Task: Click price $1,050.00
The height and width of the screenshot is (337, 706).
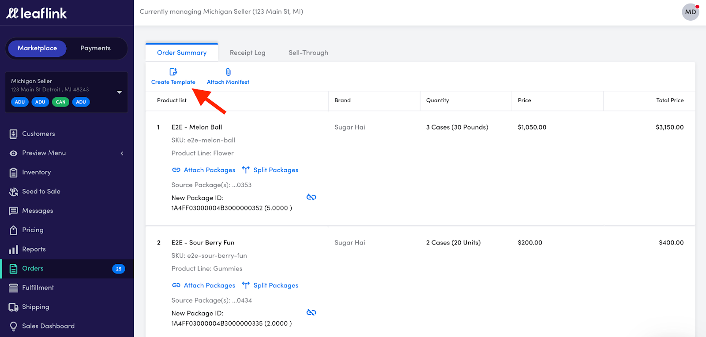Action: click(x=532, y=127)
